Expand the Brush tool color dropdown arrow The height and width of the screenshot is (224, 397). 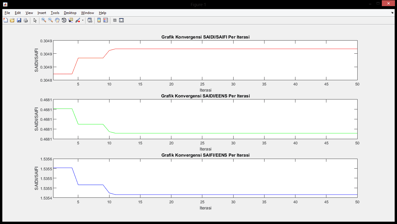click(x=83, y=20)
